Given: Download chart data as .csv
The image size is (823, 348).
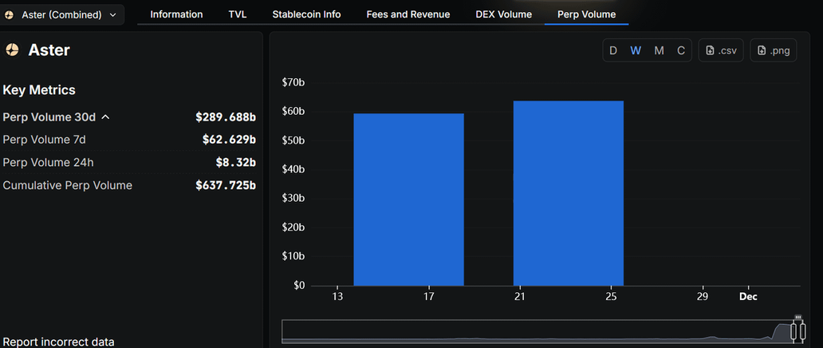Looking at the screenshot, I should 721,50.
